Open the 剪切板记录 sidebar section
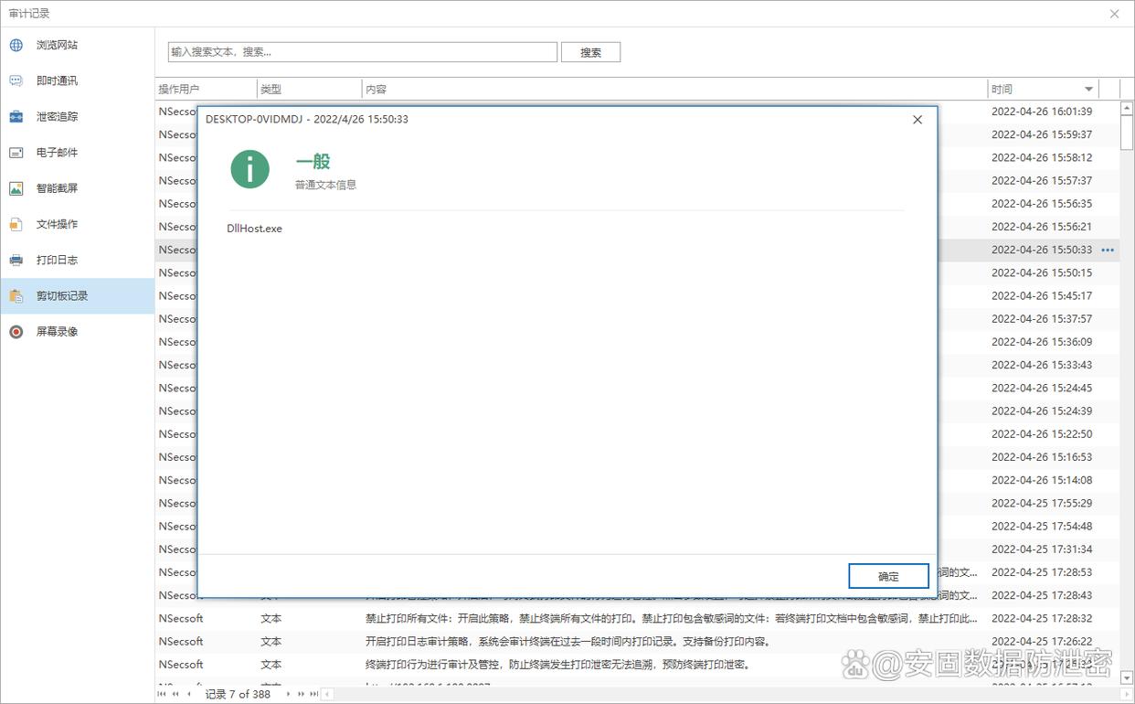The image size is (1135, 704). [62, 296]
